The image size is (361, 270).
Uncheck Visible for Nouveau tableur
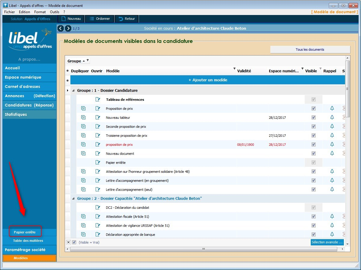pos(313,118)
